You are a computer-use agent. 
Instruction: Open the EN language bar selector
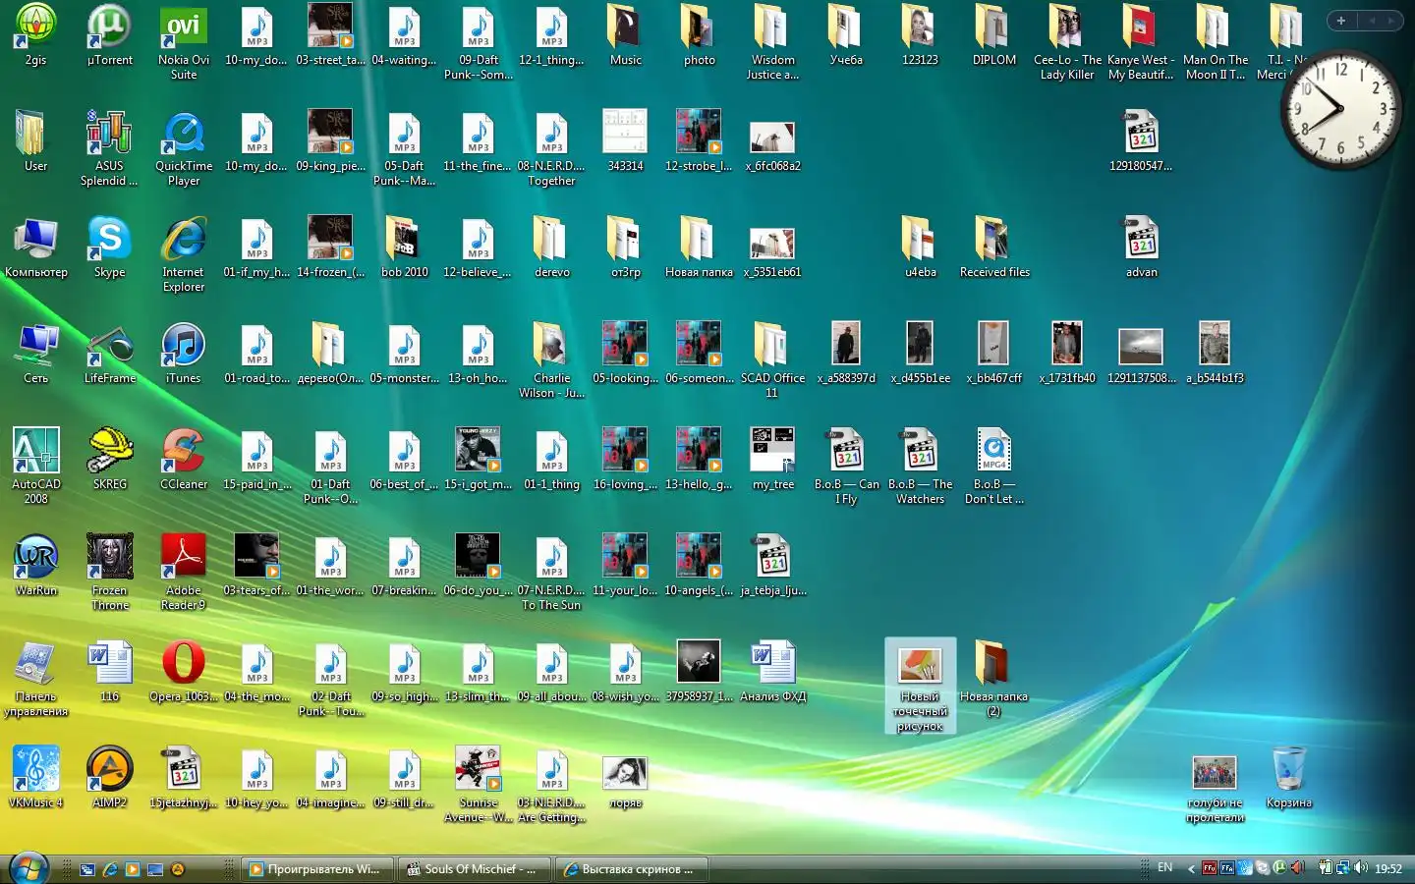1164,868
